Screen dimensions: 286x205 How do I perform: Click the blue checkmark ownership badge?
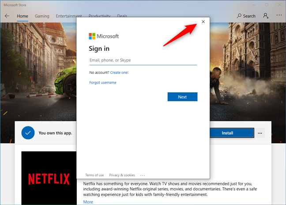(x=28, y=133)
